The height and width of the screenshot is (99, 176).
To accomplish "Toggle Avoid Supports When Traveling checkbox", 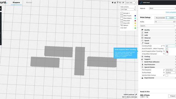I will click(167, 51).
